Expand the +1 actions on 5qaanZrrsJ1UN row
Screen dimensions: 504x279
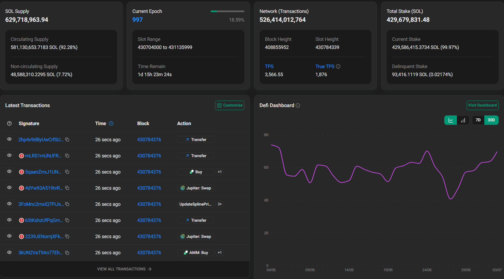[220, 172]
